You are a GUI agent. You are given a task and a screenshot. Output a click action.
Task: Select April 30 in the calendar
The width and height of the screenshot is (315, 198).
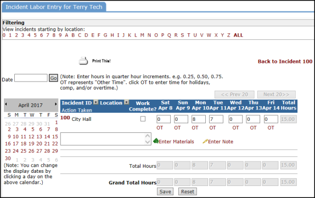(8, 159)
